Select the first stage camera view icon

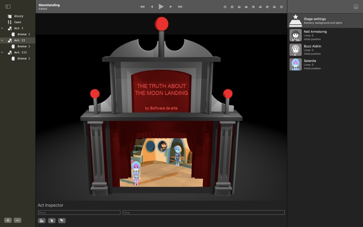[x=225, y=7]
